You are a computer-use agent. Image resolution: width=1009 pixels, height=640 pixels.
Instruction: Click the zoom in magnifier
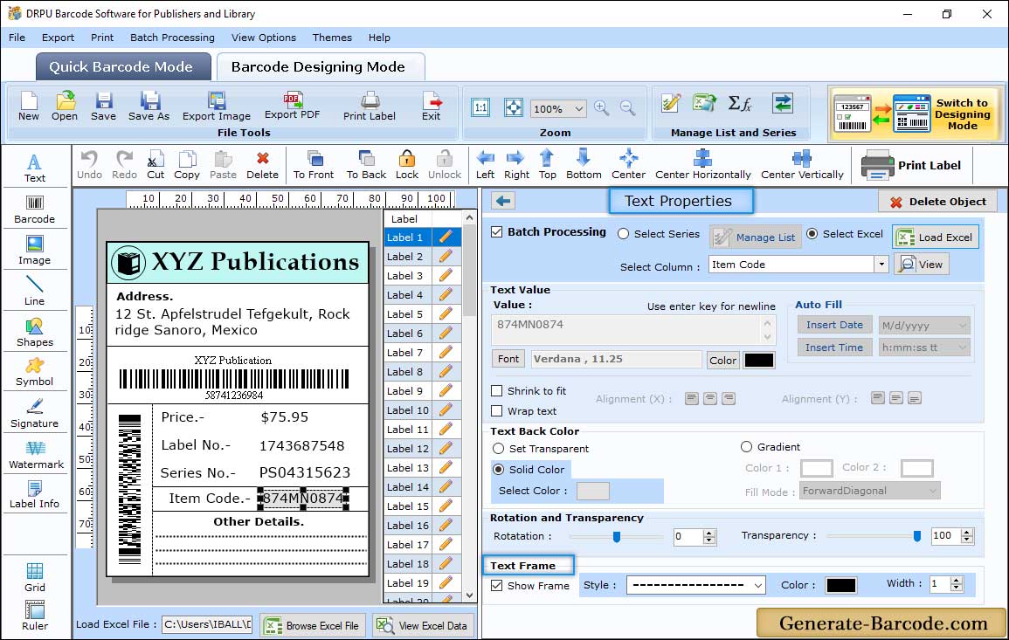click(x=602, y=108)
